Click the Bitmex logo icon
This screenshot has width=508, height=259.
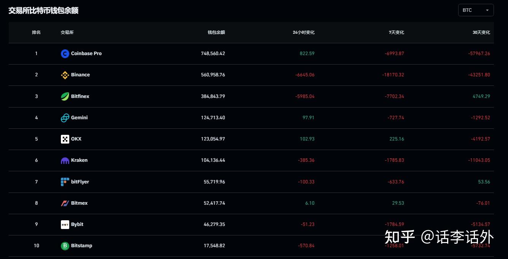(65, 203)
